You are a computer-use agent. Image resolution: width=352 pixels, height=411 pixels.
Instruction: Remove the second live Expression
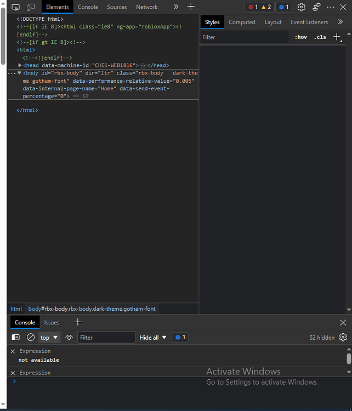13,373
